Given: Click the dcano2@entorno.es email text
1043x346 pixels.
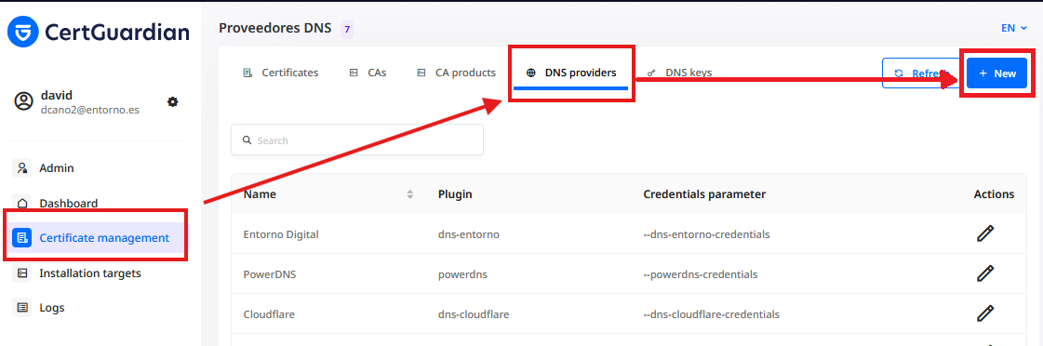Looking at the screenshot, I should pos(90,111).
